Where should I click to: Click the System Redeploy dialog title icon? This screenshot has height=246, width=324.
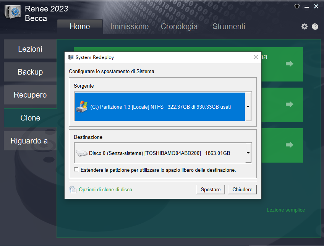click(x=71, y=57)
